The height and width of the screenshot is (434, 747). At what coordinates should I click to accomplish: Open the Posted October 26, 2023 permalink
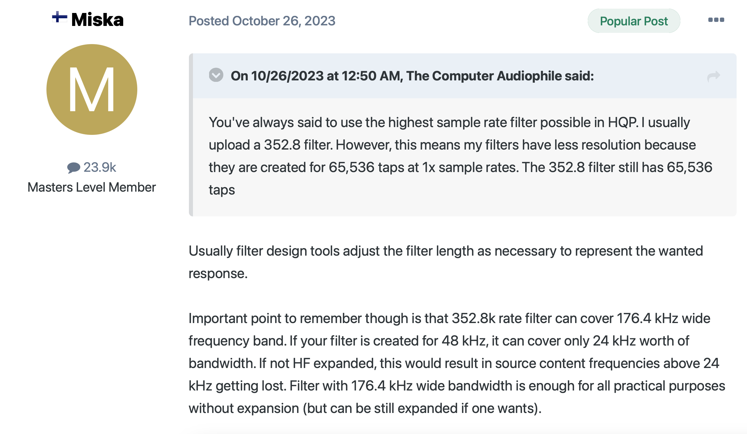point(262,21)
